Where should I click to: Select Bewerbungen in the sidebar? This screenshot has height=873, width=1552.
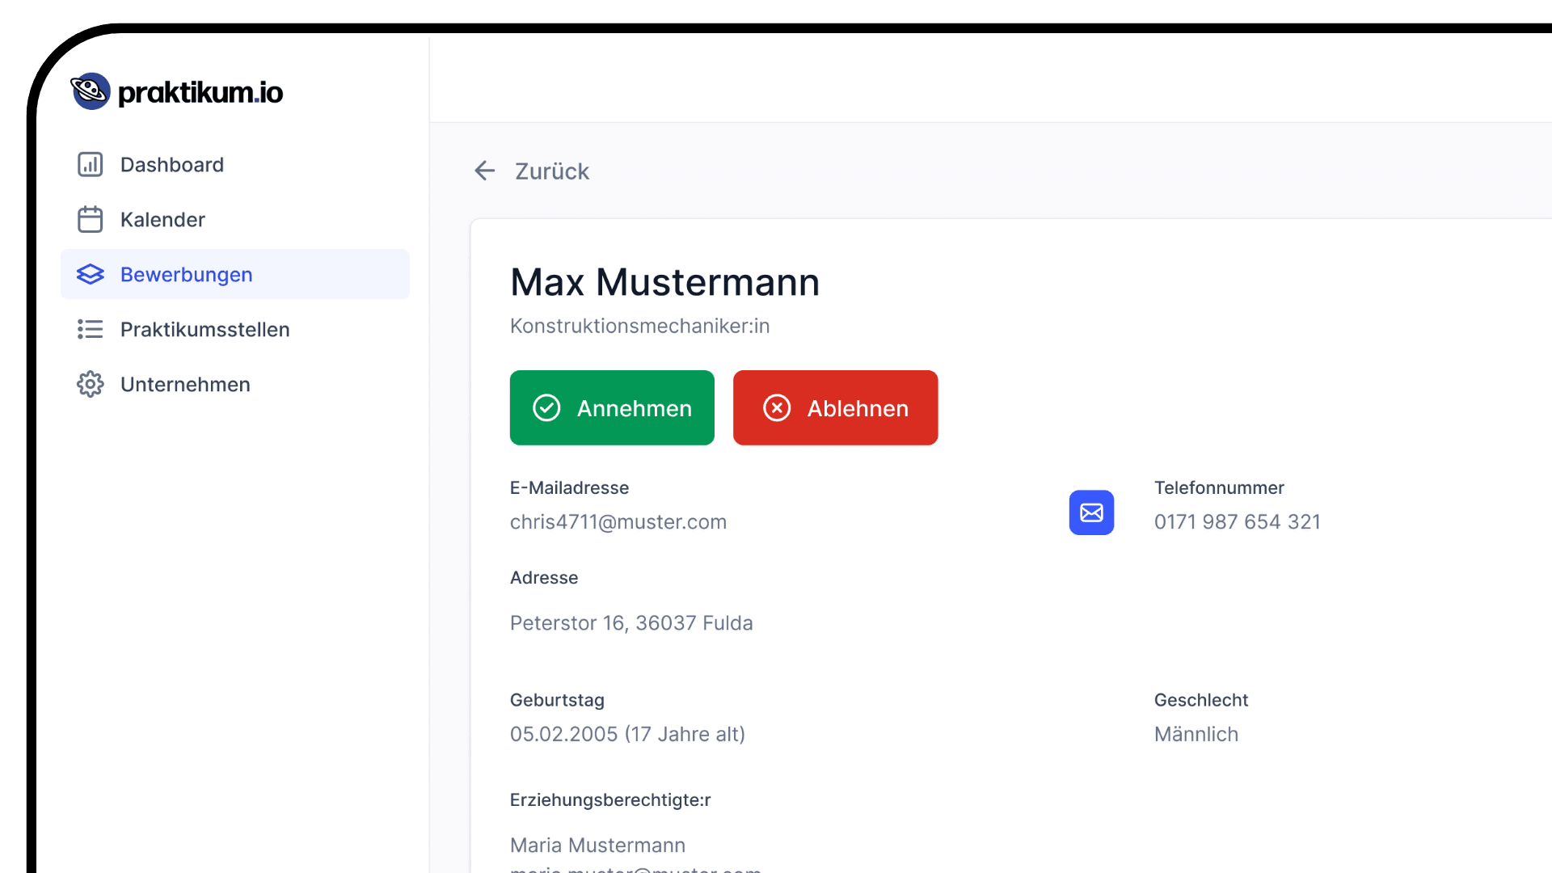coord(187,275)
